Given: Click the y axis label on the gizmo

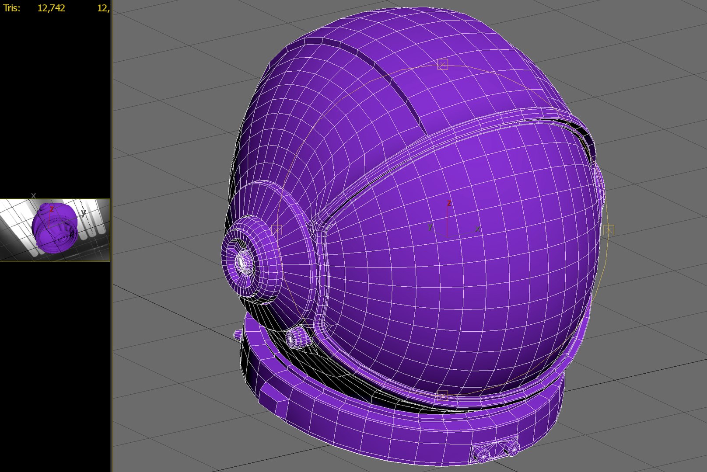Looking at the screenshot, I should pos(430,226).
